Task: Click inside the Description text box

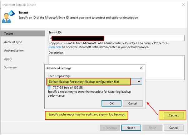Action: pyautogui.click(x=116, y=67)
